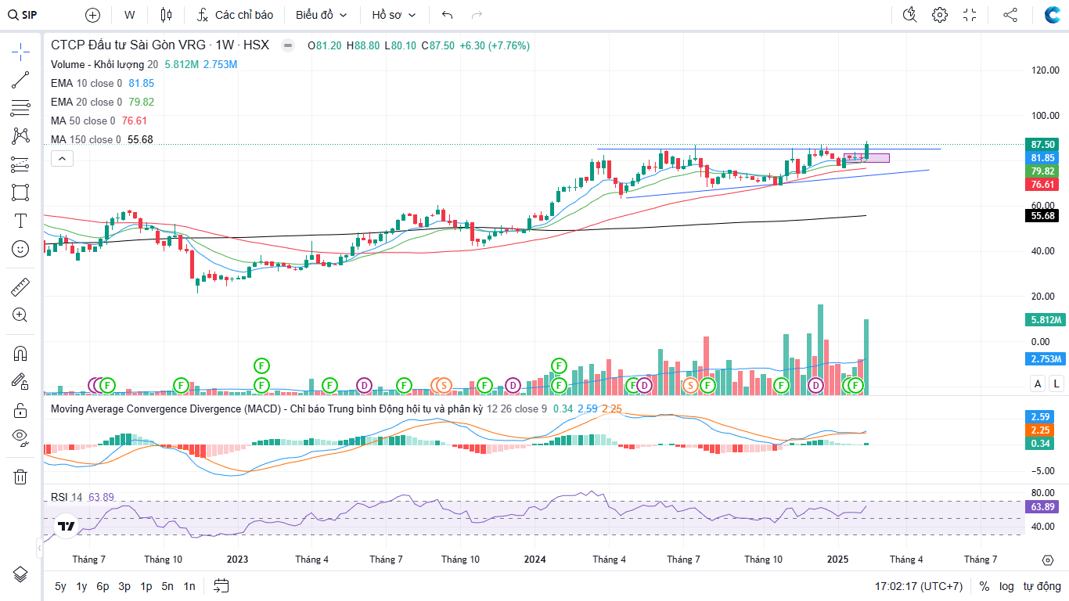Toggle percent scale at bottom right
This screenshot has width=1069, height=601.
984,586
